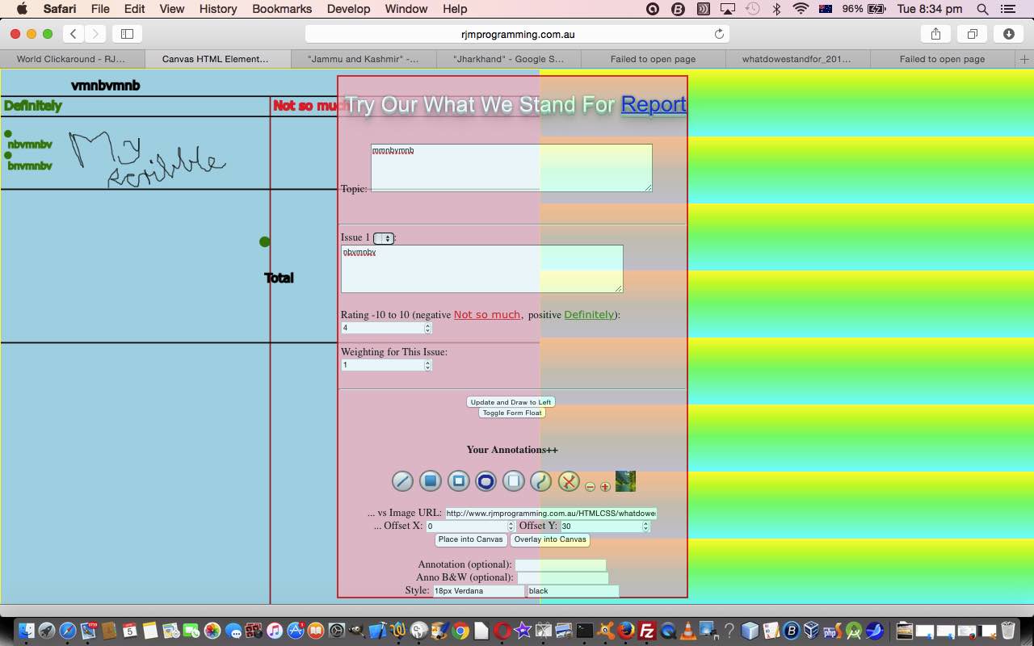Click Toggle Form Float button

[512, 413]
